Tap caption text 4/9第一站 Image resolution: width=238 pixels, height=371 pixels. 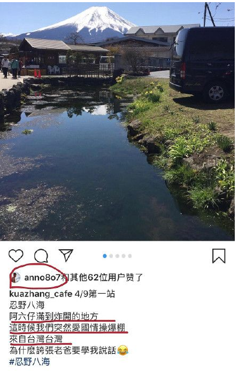tap(95, 294)
